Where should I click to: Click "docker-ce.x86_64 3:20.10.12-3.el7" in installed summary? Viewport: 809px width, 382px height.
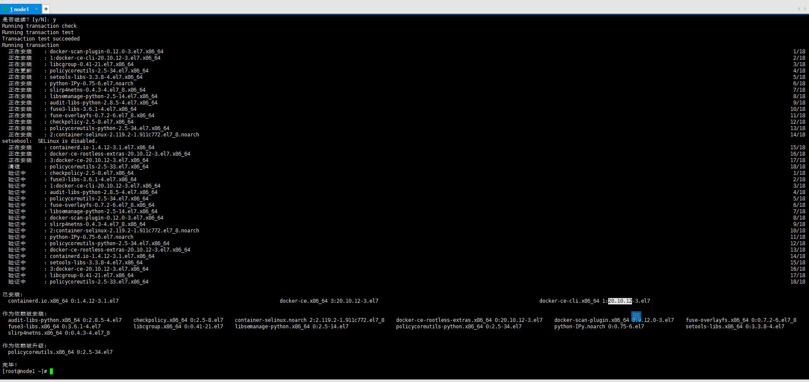tap(329, 301)
